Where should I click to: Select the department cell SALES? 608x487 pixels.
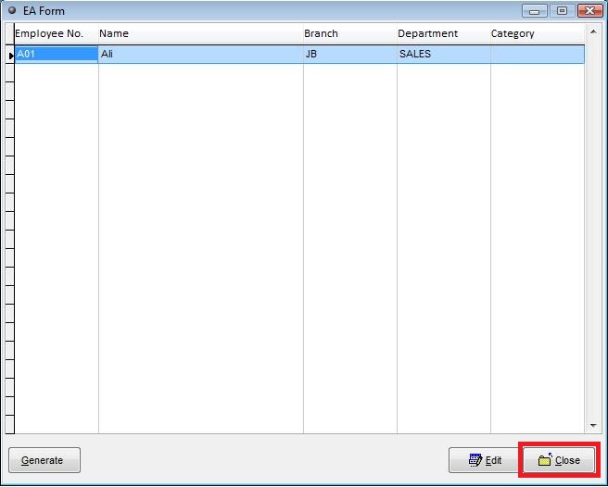444,54
